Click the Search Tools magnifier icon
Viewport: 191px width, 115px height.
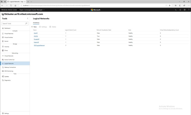click(x=26, y=24)
